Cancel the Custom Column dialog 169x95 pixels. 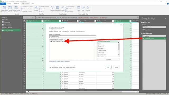click(116, 67)
